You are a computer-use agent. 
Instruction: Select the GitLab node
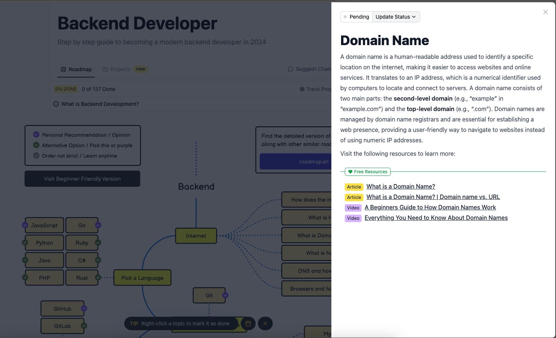tap(62, 326)
